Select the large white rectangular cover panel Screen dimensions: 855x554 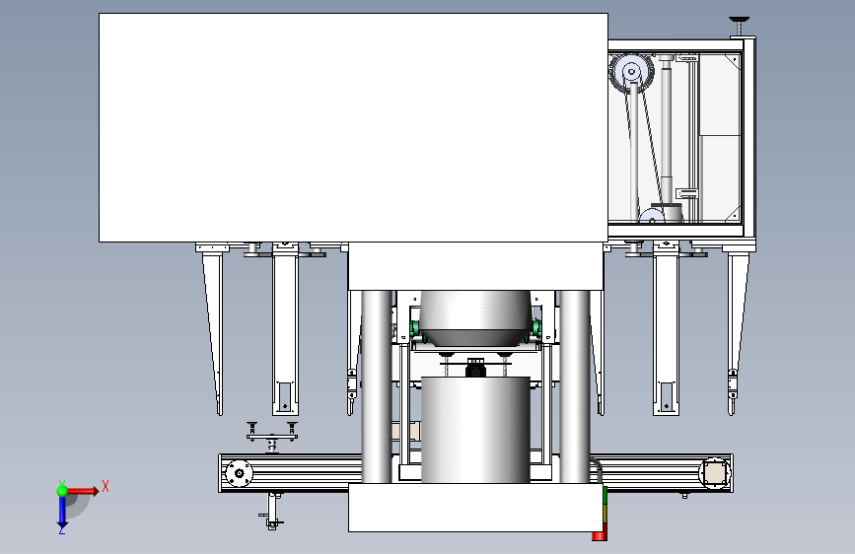point(353,127)
